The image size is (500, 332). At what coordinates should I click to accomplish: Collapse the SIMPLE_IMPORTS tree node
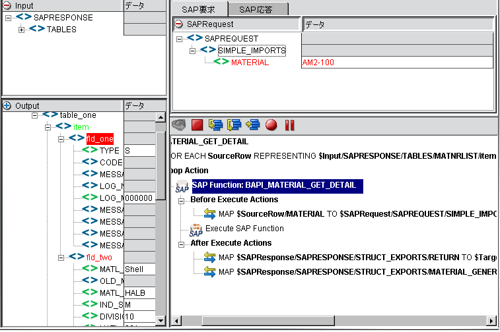click(192, 51)
